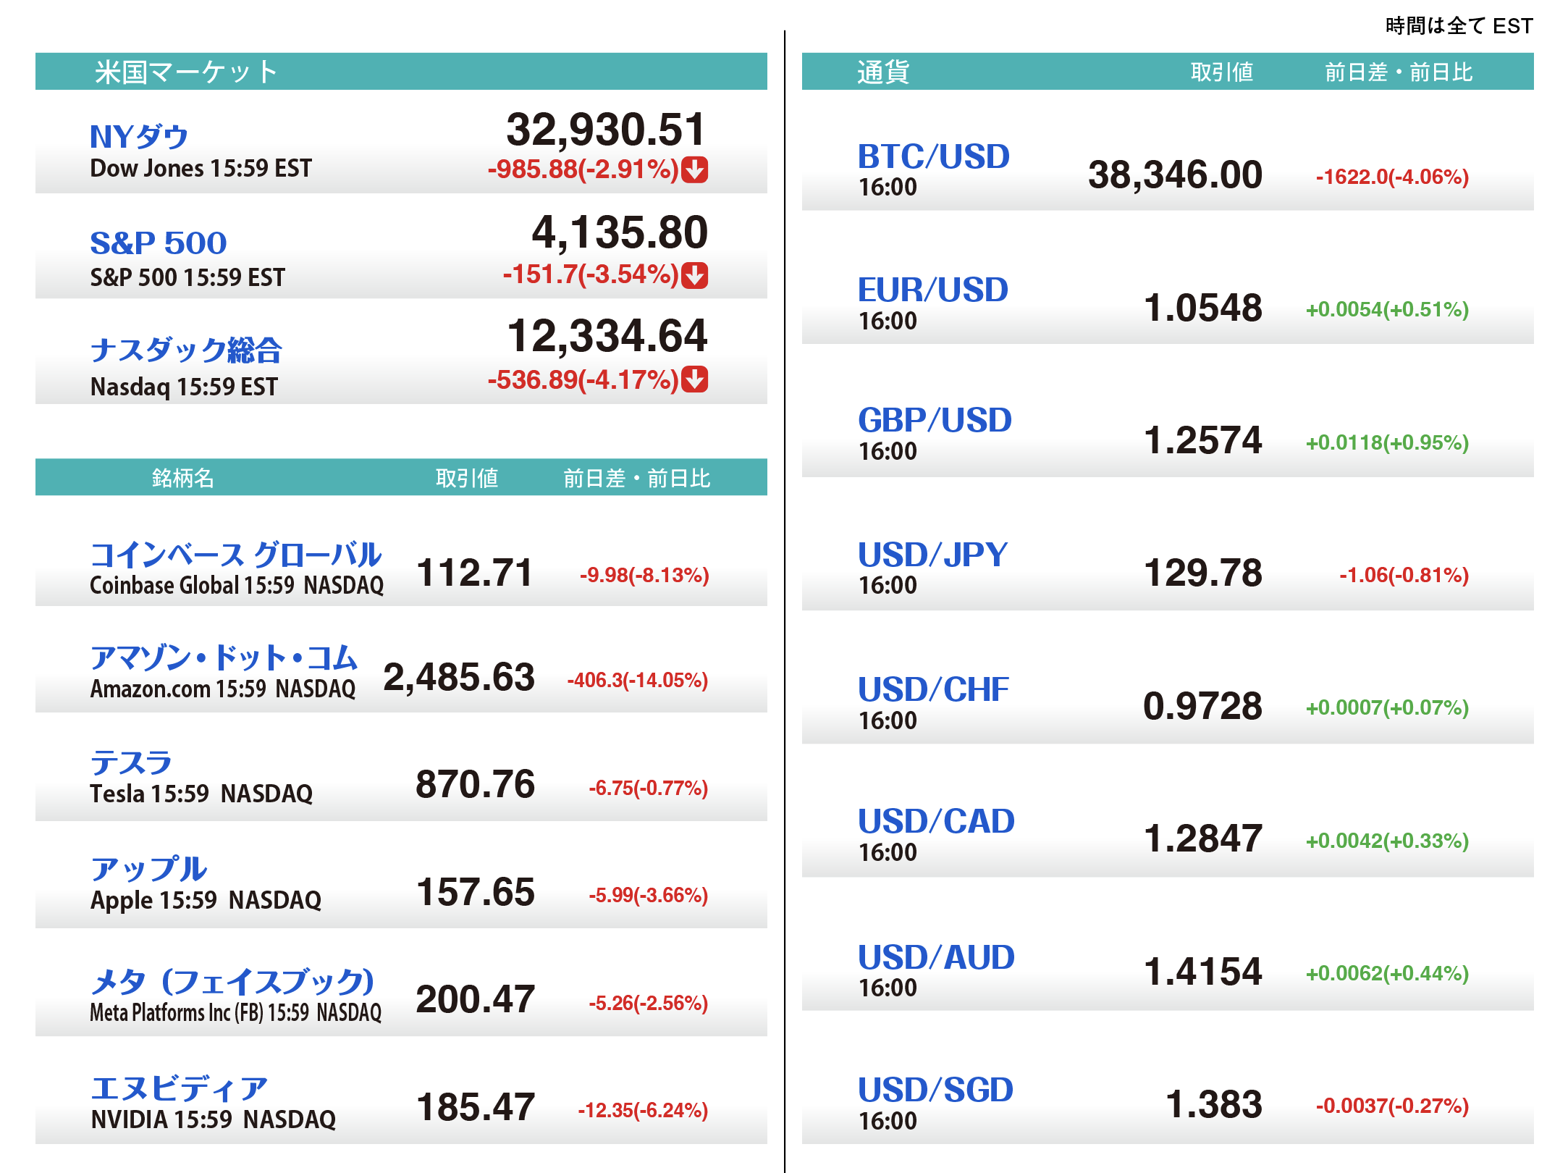Open the BTC/USD currency pair
1568x1173 pixels.
[x=933, y=156]
